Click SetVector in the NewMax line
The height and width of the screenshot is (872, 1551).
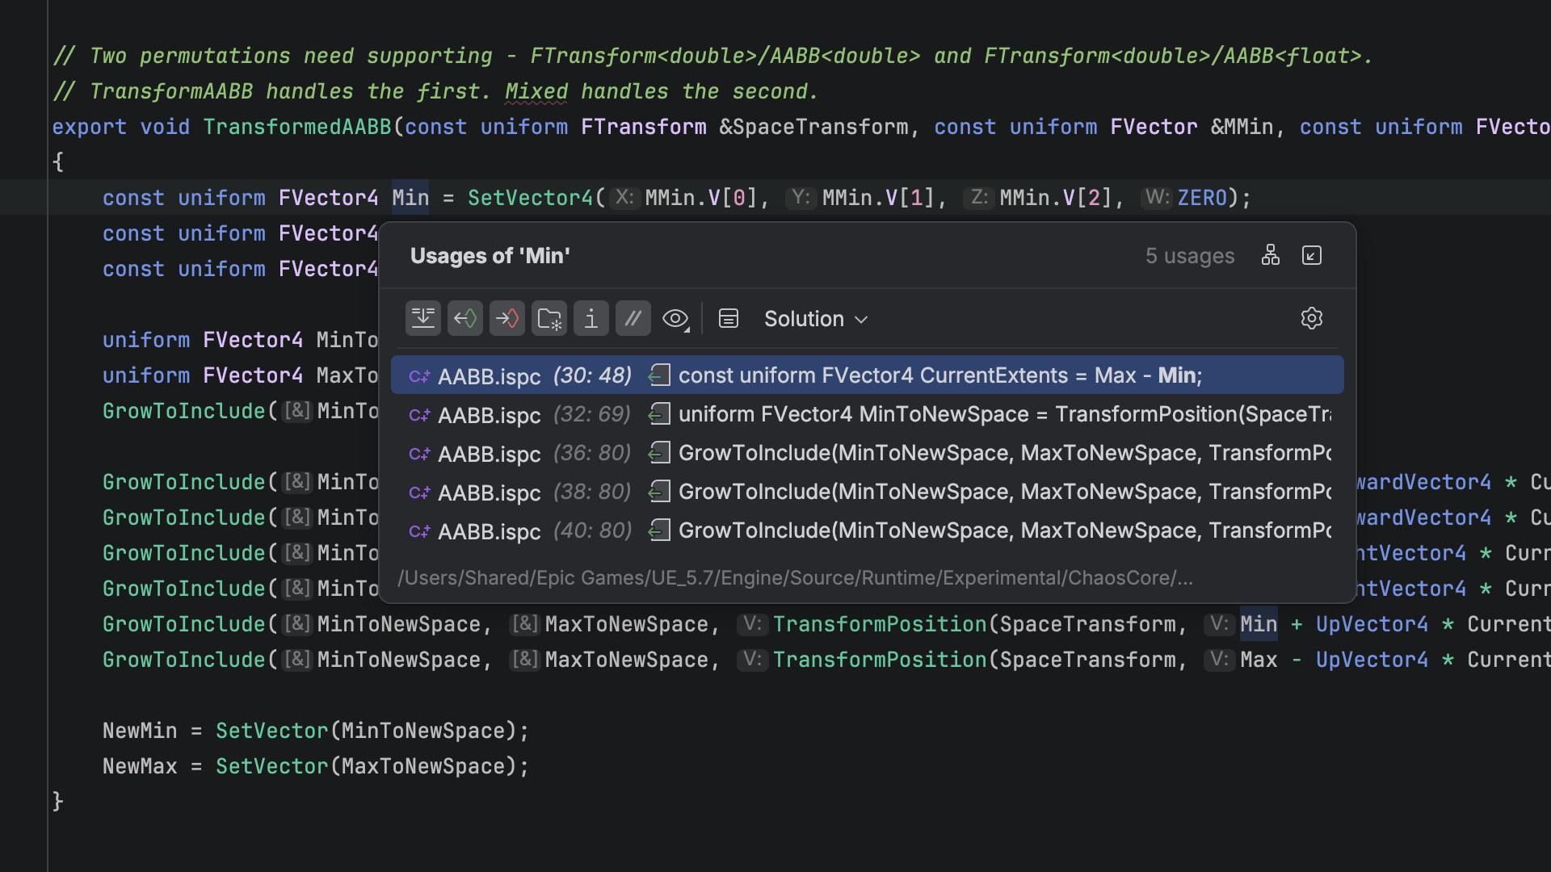(x=272, y=766)
